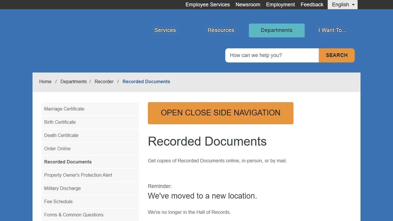393x221 pixels.
Task: Open the Resources menu
Action: pos(221,30)
